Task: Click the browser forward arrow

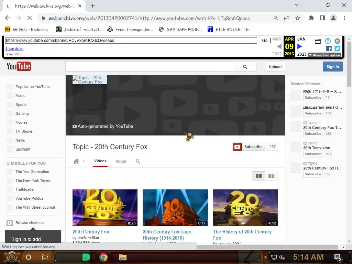Action: pos(19,18)
